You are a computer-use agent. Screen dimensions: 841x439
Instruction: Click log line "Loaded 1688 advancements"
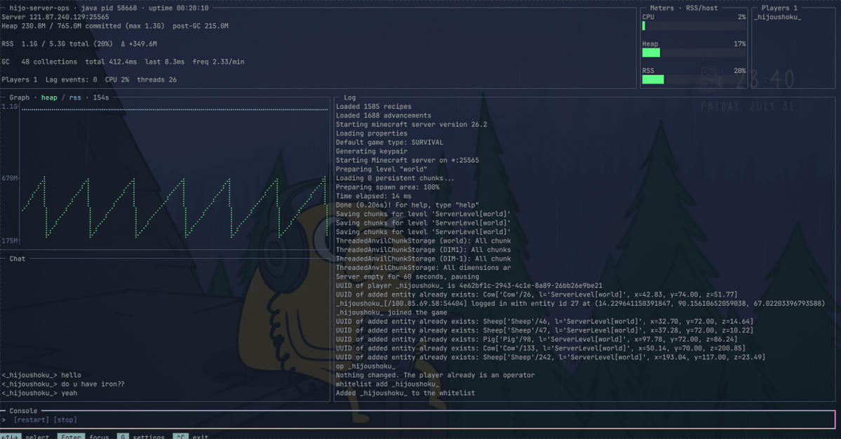[384, 115]
